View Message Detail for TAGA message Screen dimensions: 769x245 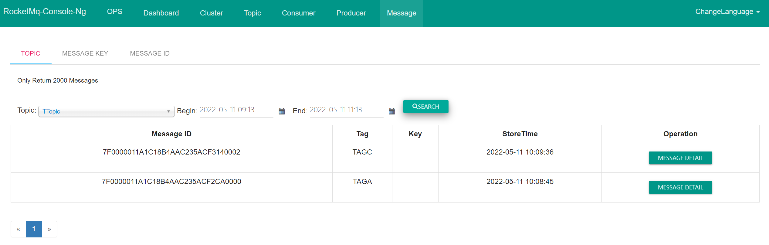pos(680,187)
